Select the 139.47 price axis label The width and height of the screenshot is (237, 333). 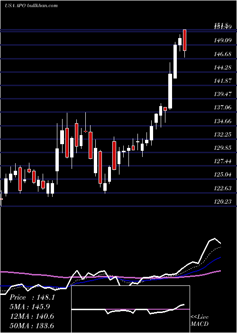223,94
